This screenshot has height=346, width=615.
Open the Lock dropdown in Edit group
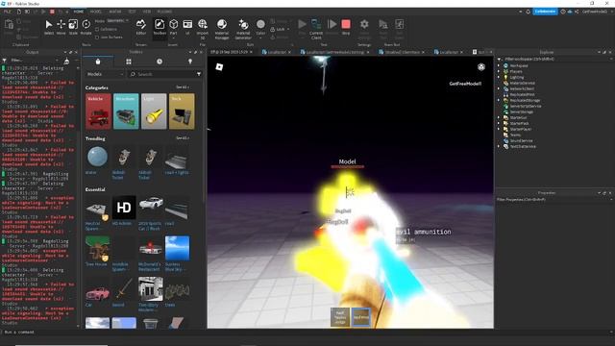(280, 30)
